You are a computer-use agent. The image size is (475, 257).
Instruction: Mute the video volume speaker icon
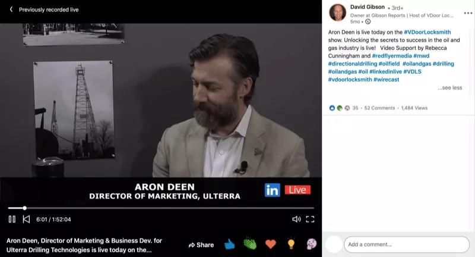[x=296, y=219]
